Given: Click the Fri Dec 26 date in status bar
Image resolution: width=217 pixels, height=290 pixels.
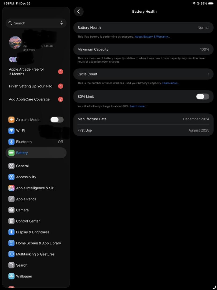Looking at the screenshot, I should [x=23, y=3].
